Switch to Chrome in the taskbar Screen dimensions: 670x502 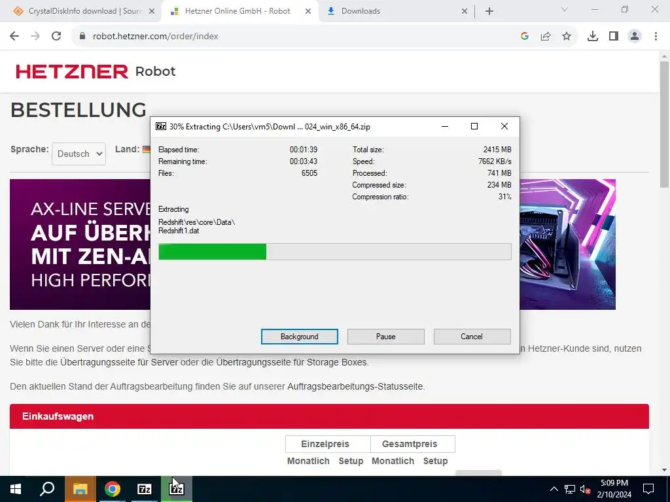tap(113, 489)
